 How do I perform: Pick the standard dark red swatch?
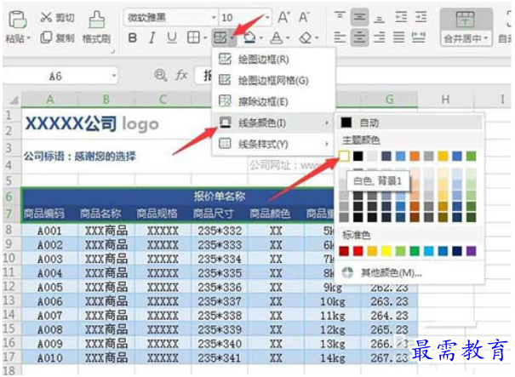coord(344,251)
